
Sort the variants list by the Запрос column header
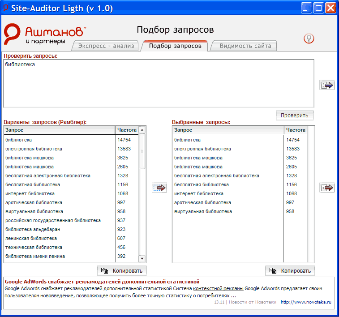(60, 130)
